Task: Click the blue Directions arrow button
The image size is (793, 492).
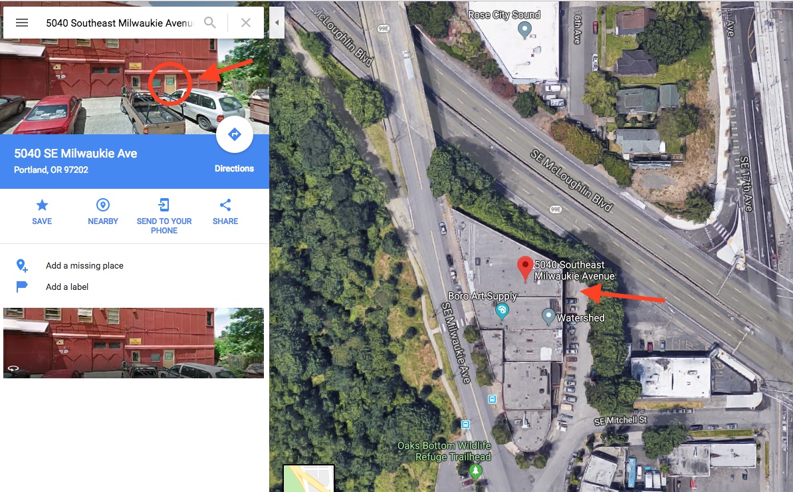Action: tap(234, 134)
